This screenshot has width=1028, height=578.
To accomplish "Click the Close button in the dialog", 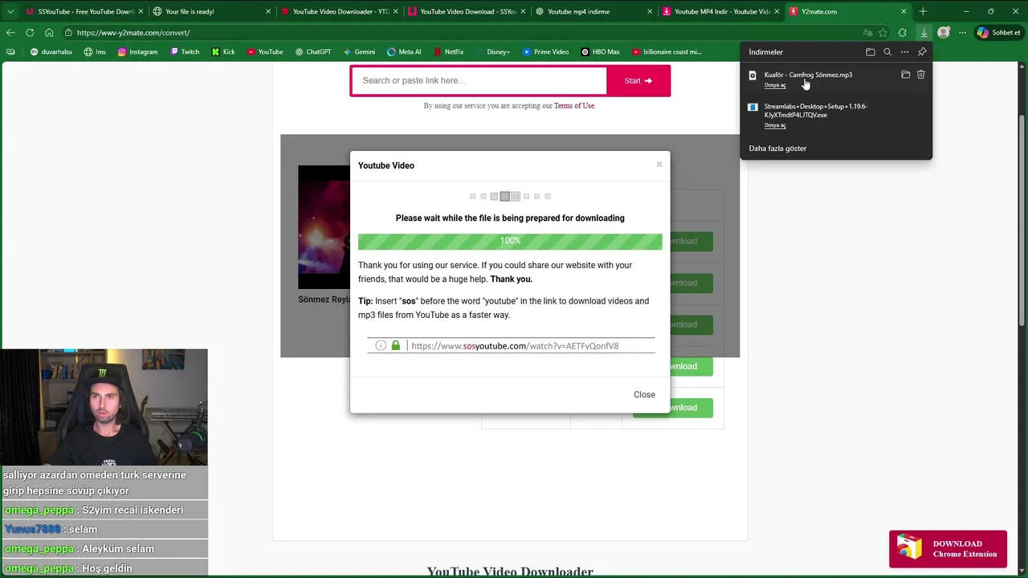I will pos(644,395).
